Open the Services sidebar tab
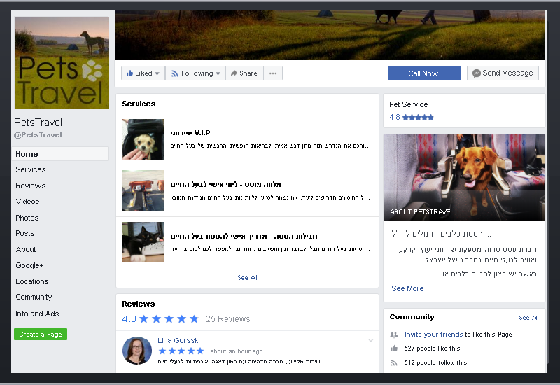This screenshot has height=385, width=560. 31,169
